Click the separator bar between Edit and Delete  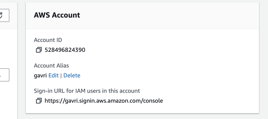[x=61, y=76]
